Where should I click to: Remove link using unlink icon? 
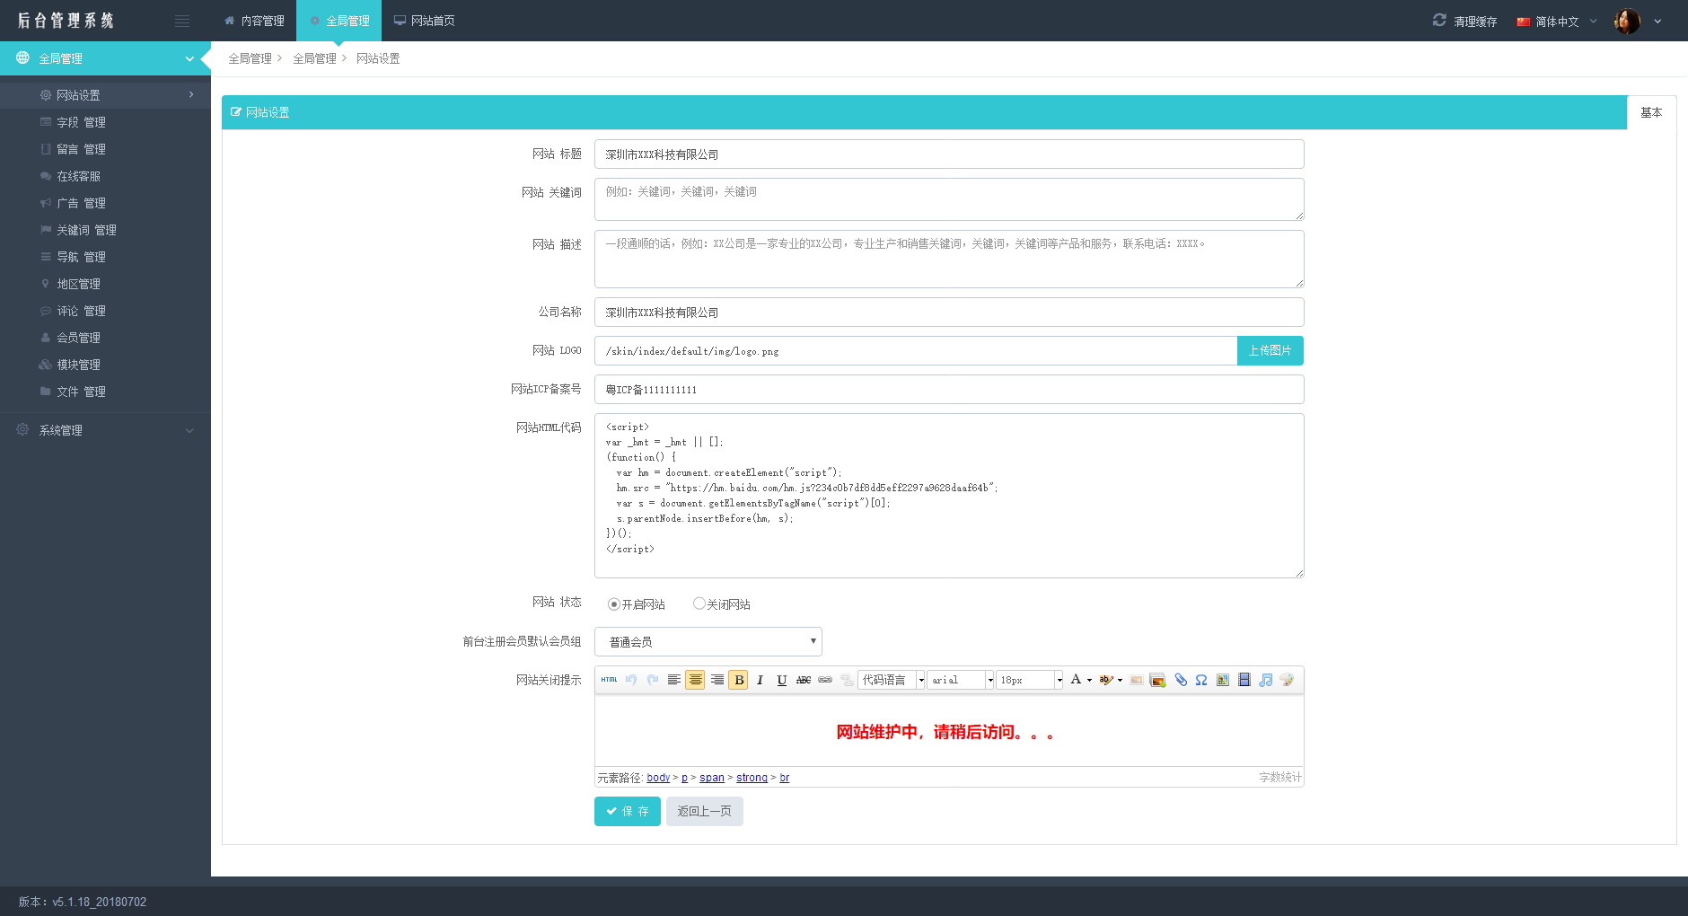click(847, 680)
